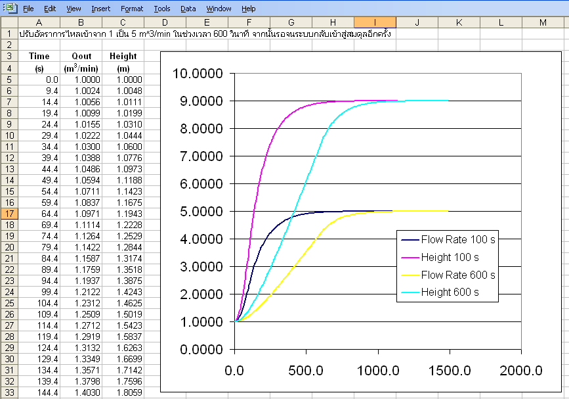This screenshot has width=569, height=399.
Task: Click the cell with Qout 1.0971
Action: tap(81, 214)
